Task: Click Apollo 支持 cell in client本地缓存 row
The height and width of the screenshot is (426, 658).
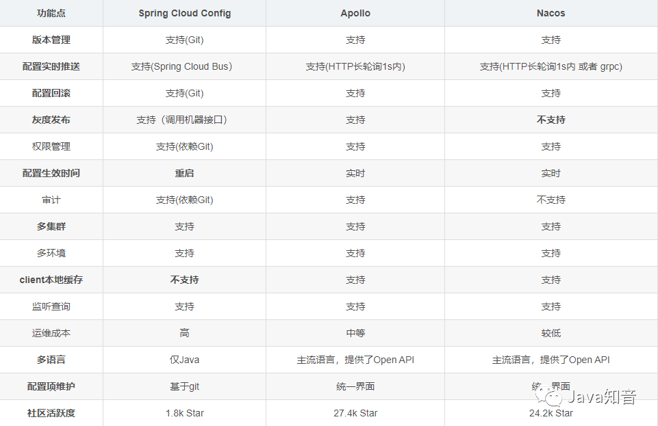Action: (355, 280)
